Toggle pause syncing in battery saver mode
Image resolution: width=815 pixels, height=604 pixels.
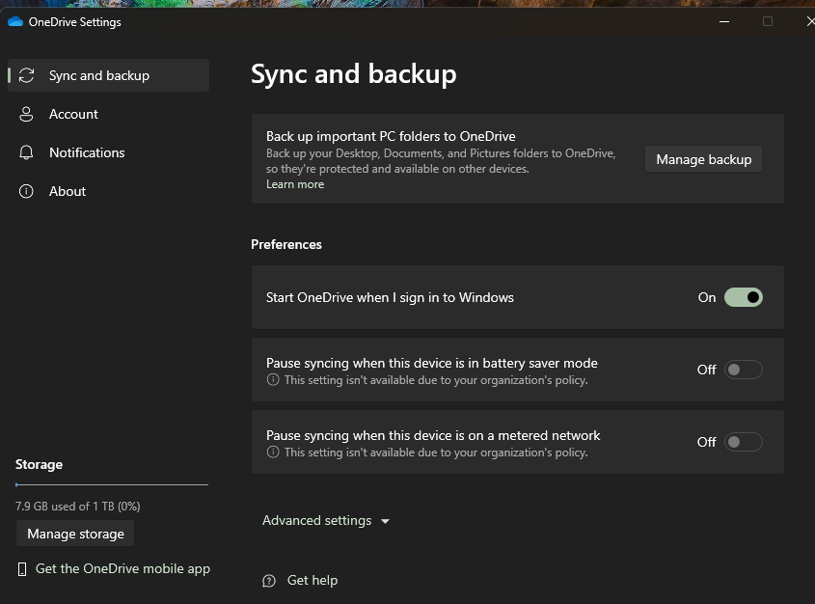tap(743, 370)
